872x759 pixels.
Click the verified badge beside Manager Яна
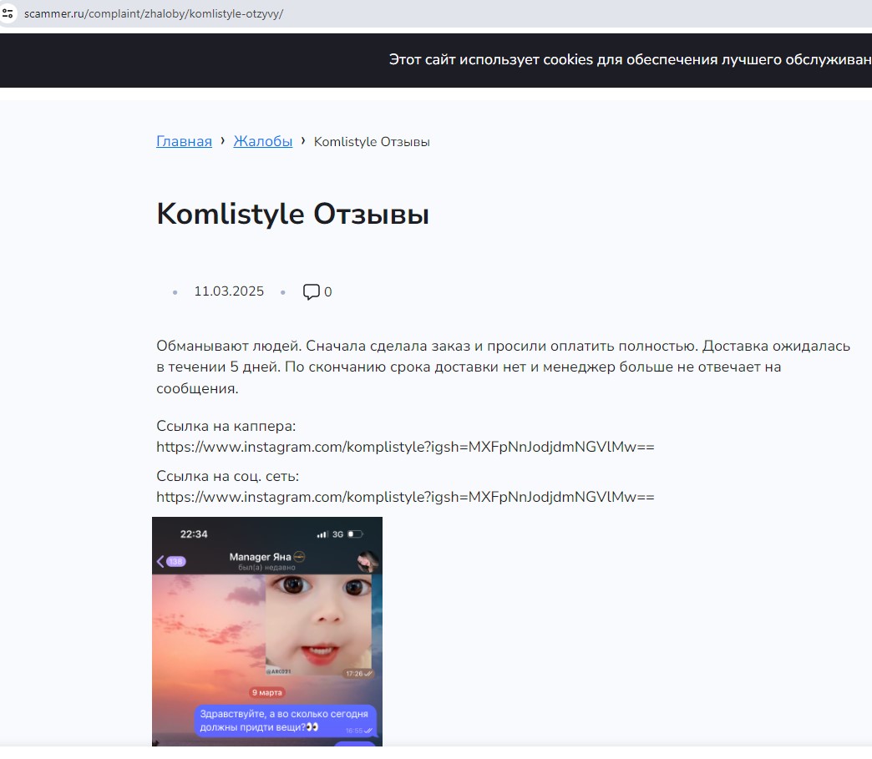(x=299, y=557)
